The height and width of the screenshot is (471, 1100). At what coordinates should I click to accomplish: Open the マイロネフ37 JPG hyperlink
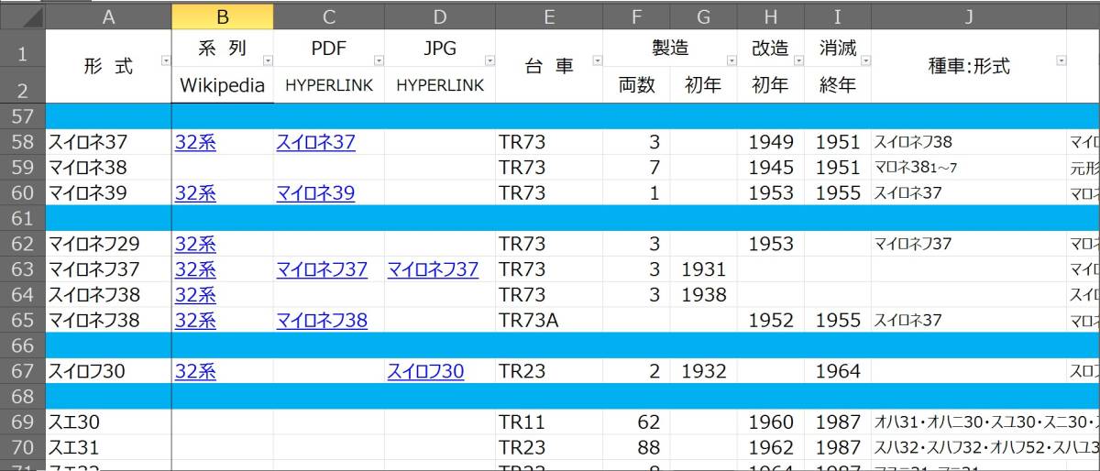(433, 269)
